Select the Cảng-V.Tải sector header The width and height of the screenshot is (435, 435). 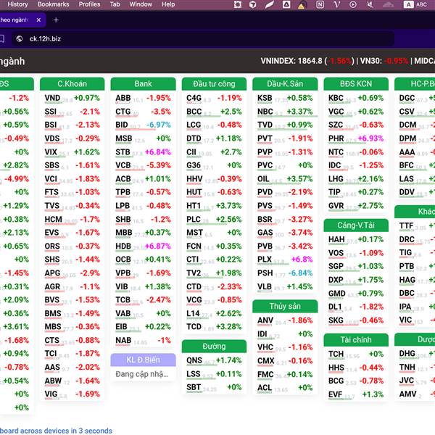(356, 225)
